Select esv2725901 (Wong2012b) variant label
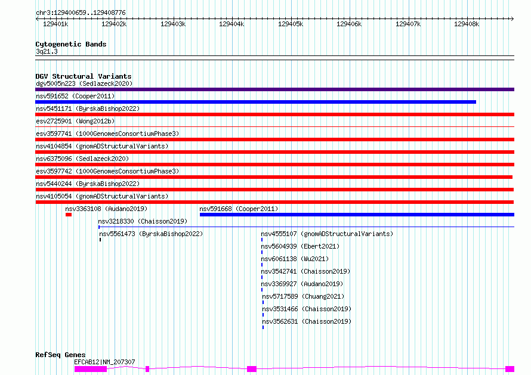This screenshot has width=531, height=375. [x=75, y=121]
